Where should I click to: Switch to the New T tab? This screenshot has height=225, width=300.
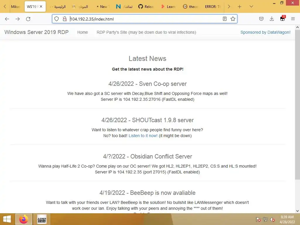pos(103,6)
